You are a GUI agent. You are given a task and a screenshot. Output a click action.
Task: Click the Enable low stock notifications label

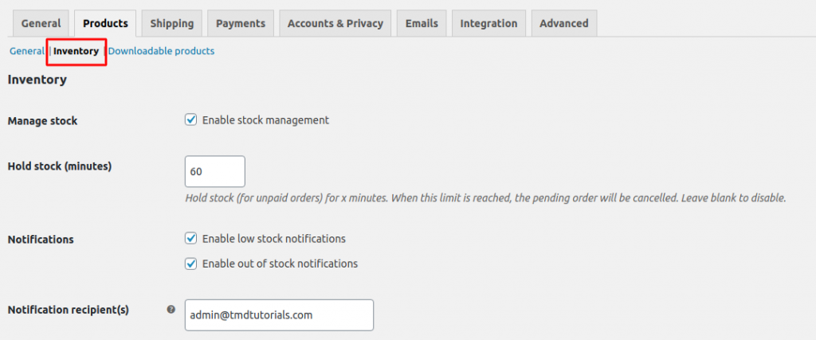(x=273, y=238)
